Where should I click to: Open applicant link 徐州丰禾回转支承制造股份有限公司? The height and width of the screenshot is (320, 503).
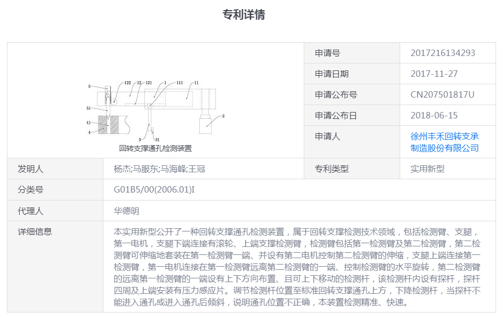444,142
